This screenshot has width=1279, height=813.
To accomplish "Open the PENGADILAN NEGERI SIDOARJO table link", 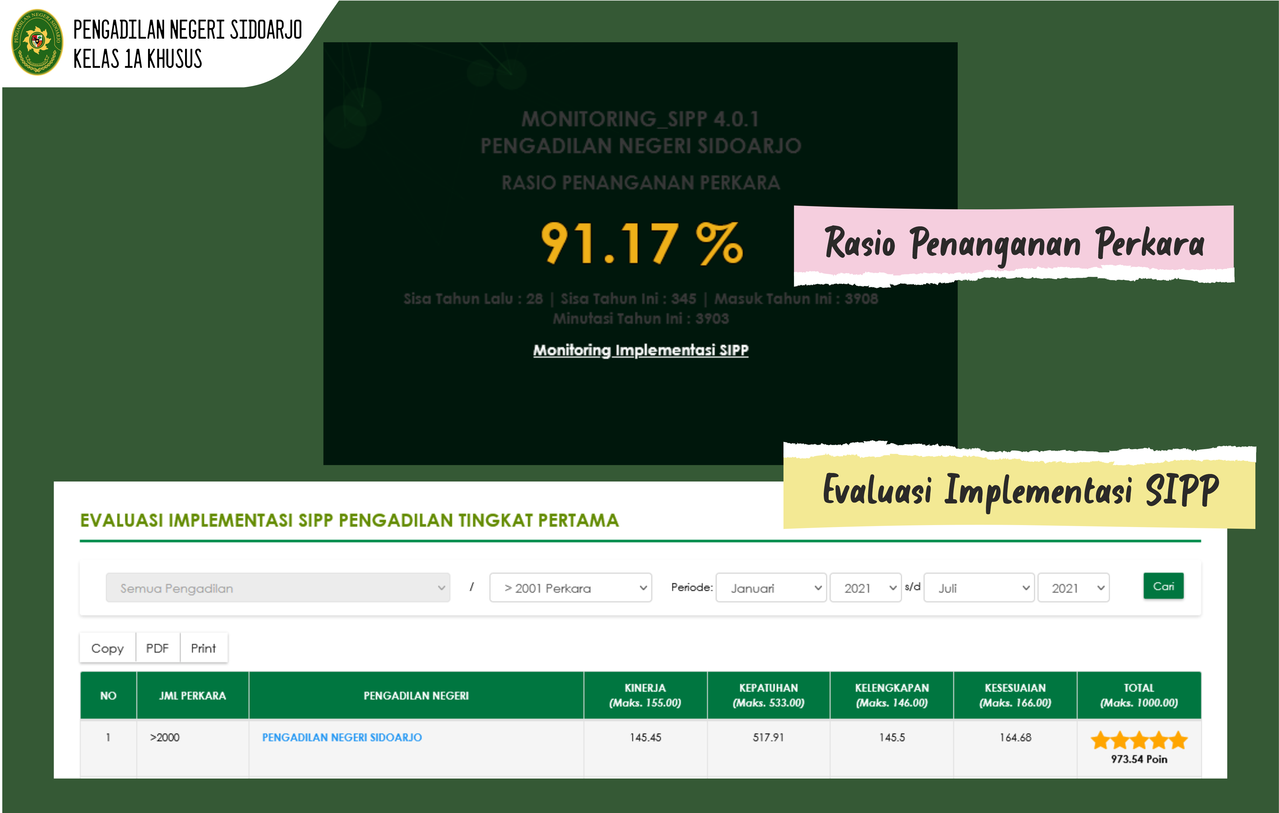I will click(342, 737).
